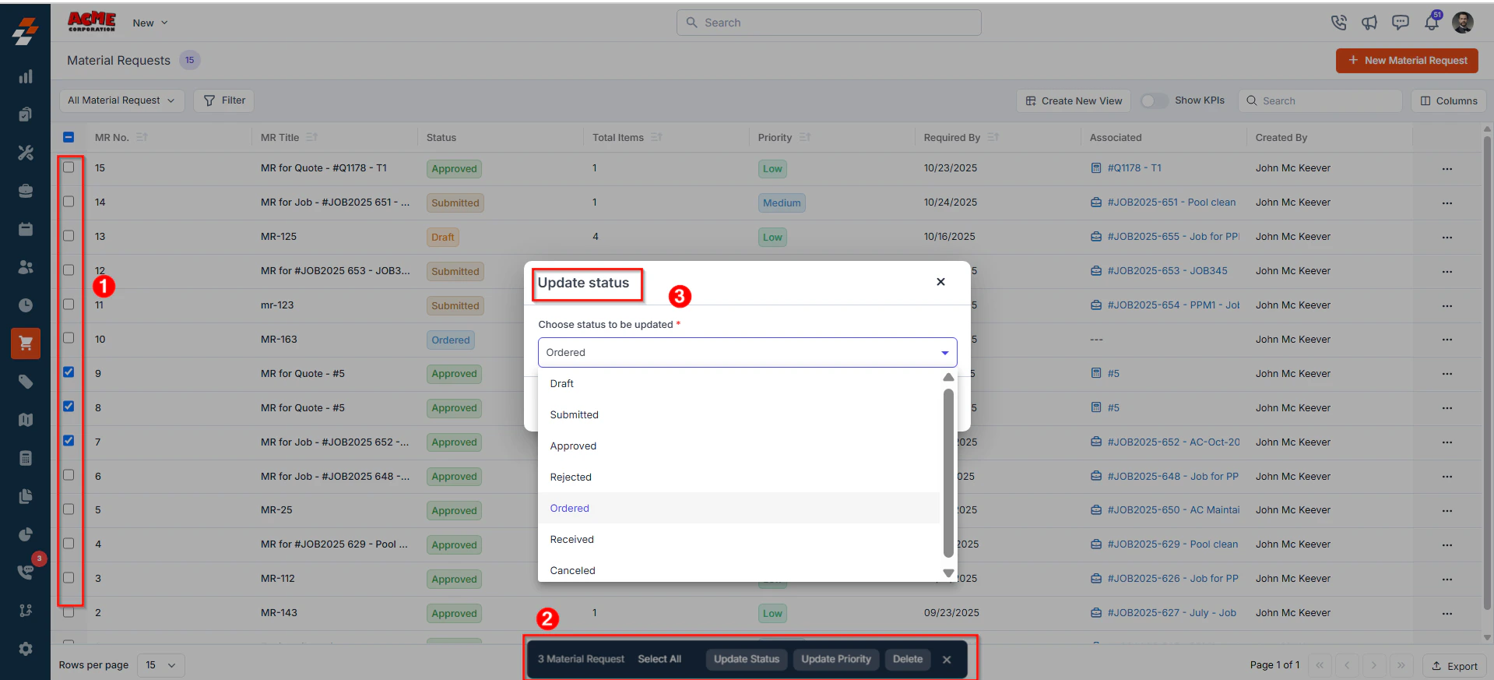Screen dimensions: 1494x680
Task: Open the notifications bell icon
Action: click(1432, 23)
